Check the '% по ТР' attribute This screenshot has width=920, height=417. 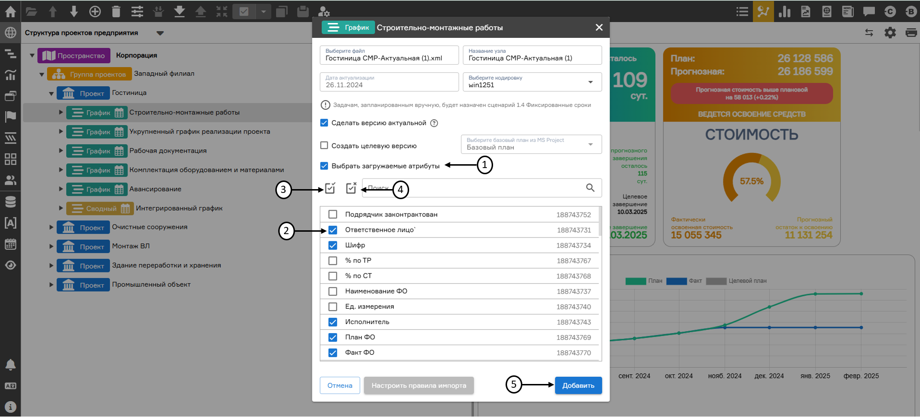click(332, 260)
